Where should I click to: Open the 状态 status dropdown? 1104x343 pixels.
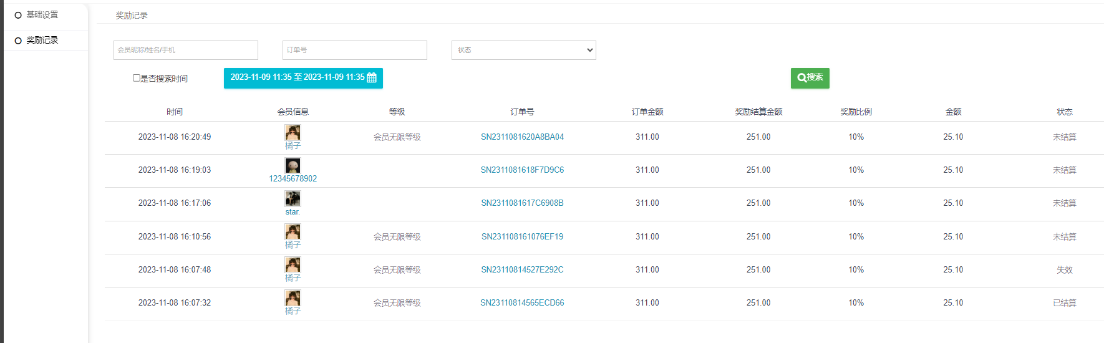(523, 51)
